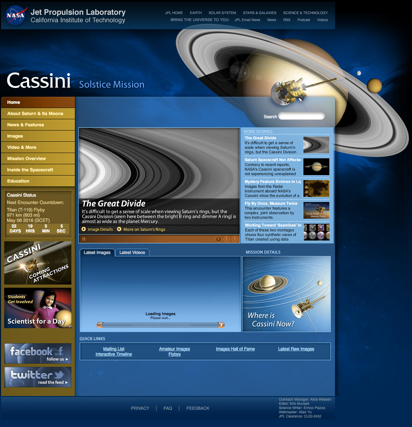Click the Search input field
Screen dimensions: 412x427
[x=301, y=116]
